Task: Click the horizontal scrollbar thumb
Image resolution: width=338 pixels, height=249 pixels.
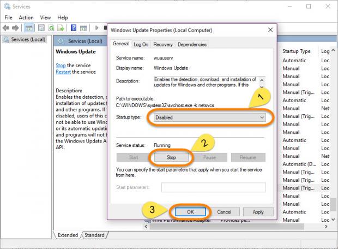Action: click(227, 227)
